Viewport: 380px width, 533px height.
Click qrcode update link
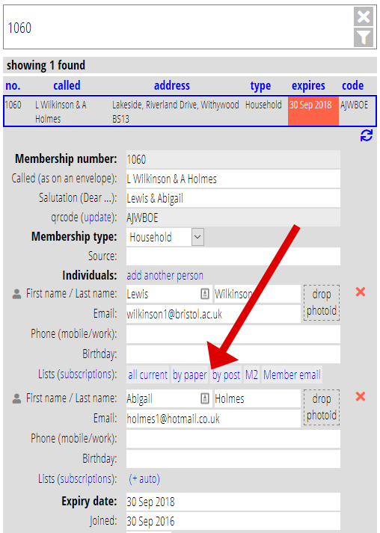point(98,217)
